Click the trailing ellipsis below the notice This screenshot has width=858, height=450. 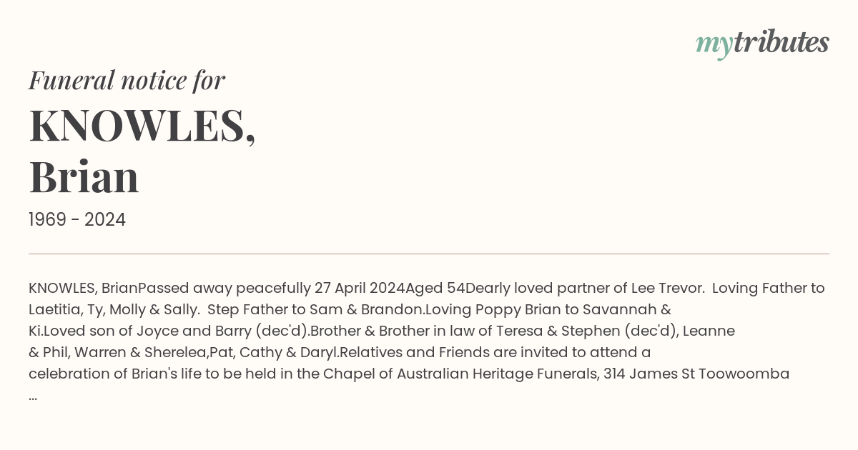[x=33, y=396]
